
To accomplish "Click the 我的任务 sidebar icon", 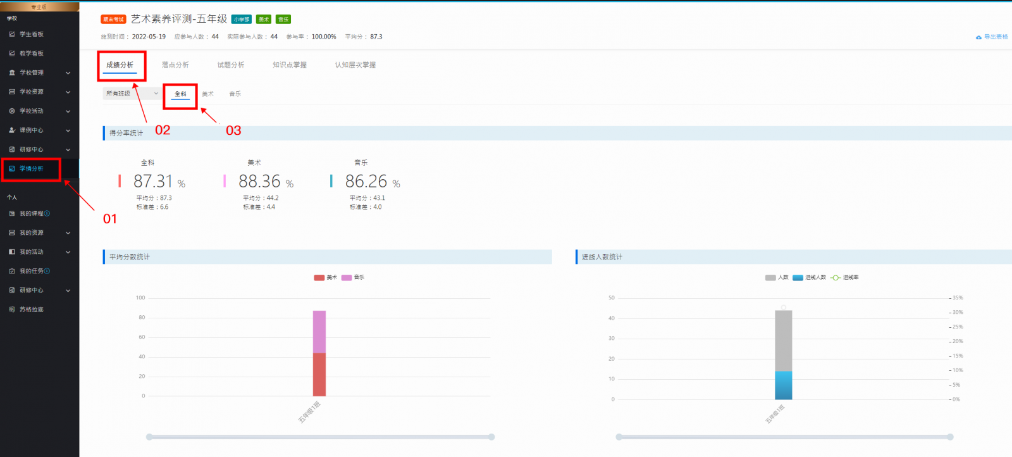I will pos(12,271).
